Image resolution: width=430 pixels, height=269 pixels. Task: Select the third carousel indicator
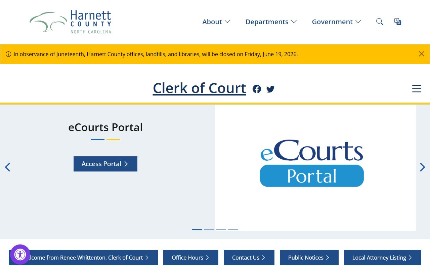pos(221,230)
